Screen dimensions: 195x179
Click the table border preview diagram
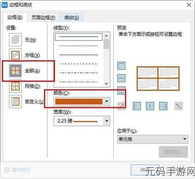pos(158,79)
